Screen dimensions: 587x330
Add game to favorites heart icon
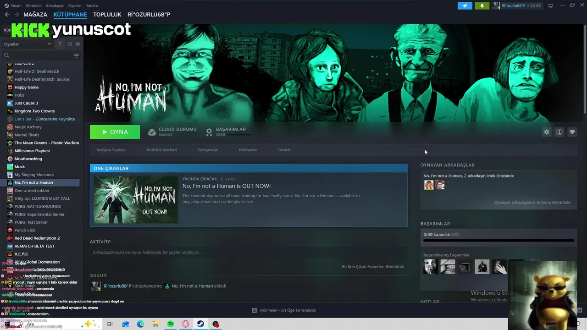pyautogui.click(x=572, y=132)
